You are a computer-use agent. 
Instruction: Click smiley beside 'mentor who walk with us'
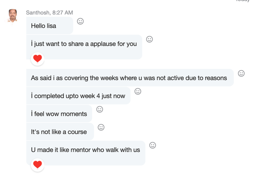click(x=153, y=145)
